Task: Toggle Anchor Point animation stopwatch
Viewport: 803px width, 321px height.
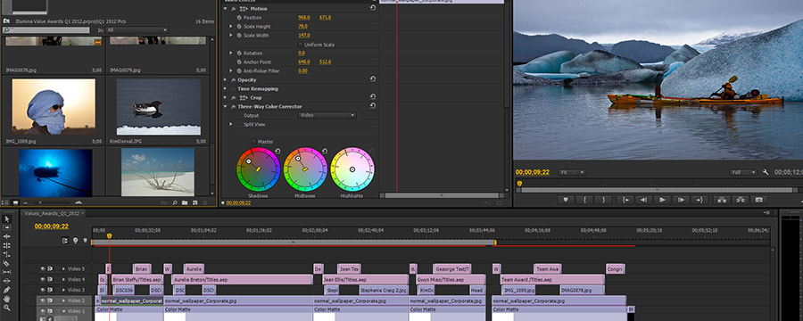Action: coord(238,62)
